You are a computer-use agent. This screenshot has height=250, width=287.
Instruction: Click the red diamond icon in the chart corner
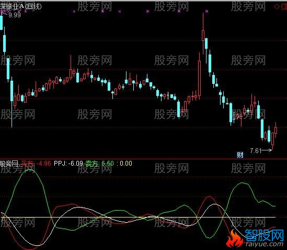277,7
